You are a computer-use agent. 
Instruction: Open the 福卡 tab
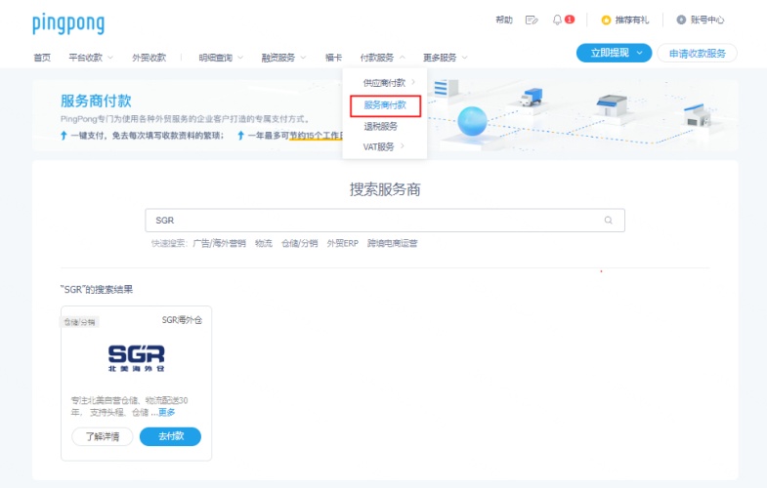(x=333, y=58)
